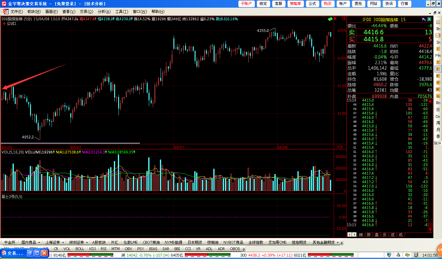This screenshot has height=259, width=442.
Task: Switch to the KDJ indicator tab
Action: click(x=92, y=249)
